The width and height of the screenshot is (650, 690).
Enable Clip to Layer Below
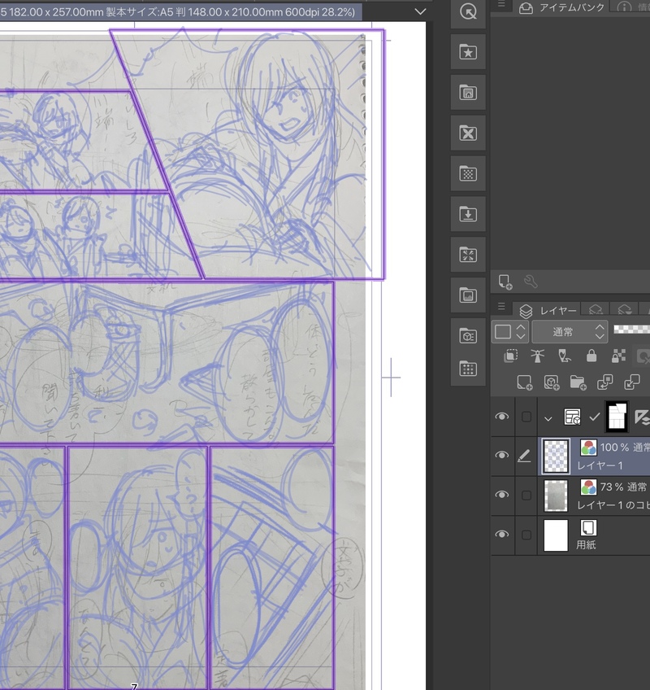511,356
